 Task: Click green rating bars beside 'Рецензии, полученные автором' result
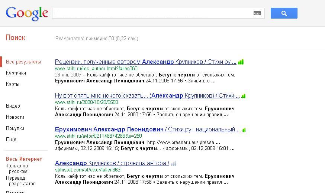click(x=241, y=62)
